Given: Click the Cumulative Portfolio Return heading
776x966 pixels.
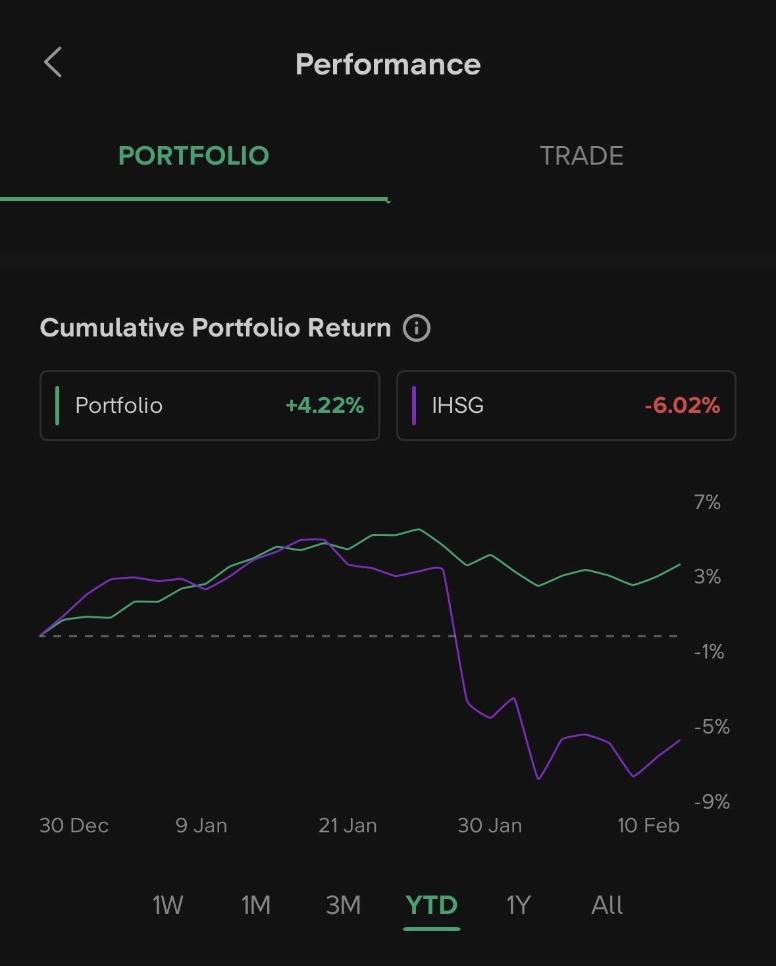Looking at the screenshot, I should pos(215,327).
